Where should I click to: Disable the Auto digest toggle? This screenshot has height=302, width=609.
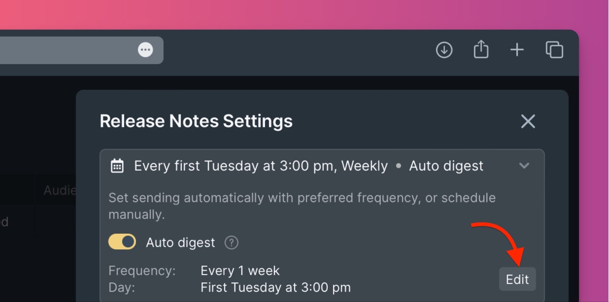(122, 242)
